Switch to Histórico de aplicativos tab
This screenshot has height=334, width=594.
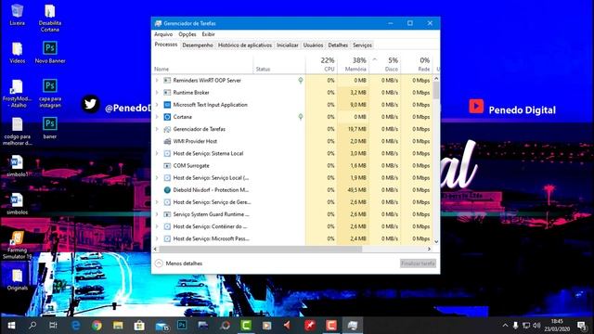pos(245,45)
